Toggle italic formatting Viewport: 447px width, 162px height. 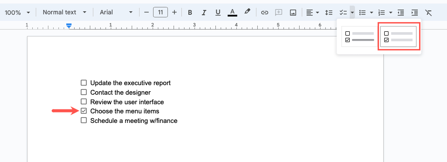tap(204, 13)
